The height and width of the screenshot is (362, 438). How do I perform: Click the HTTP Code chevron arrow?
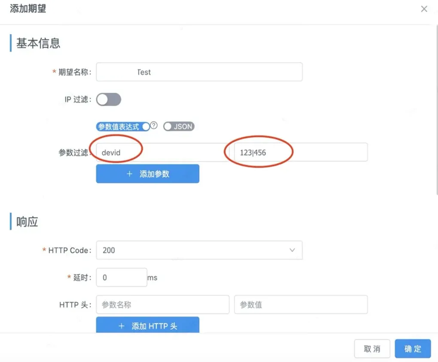click(292, 250)
